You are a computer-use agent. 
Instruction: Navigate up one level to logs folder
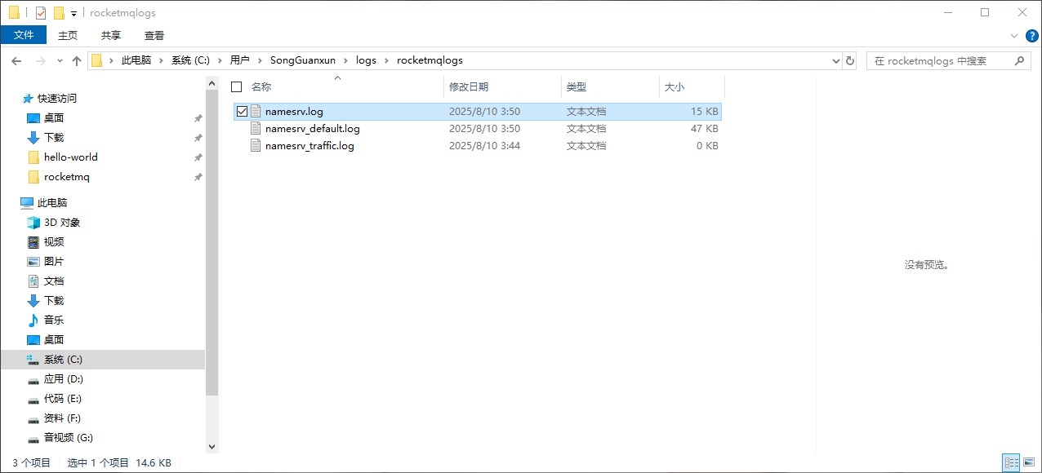(x=76, y=60)
